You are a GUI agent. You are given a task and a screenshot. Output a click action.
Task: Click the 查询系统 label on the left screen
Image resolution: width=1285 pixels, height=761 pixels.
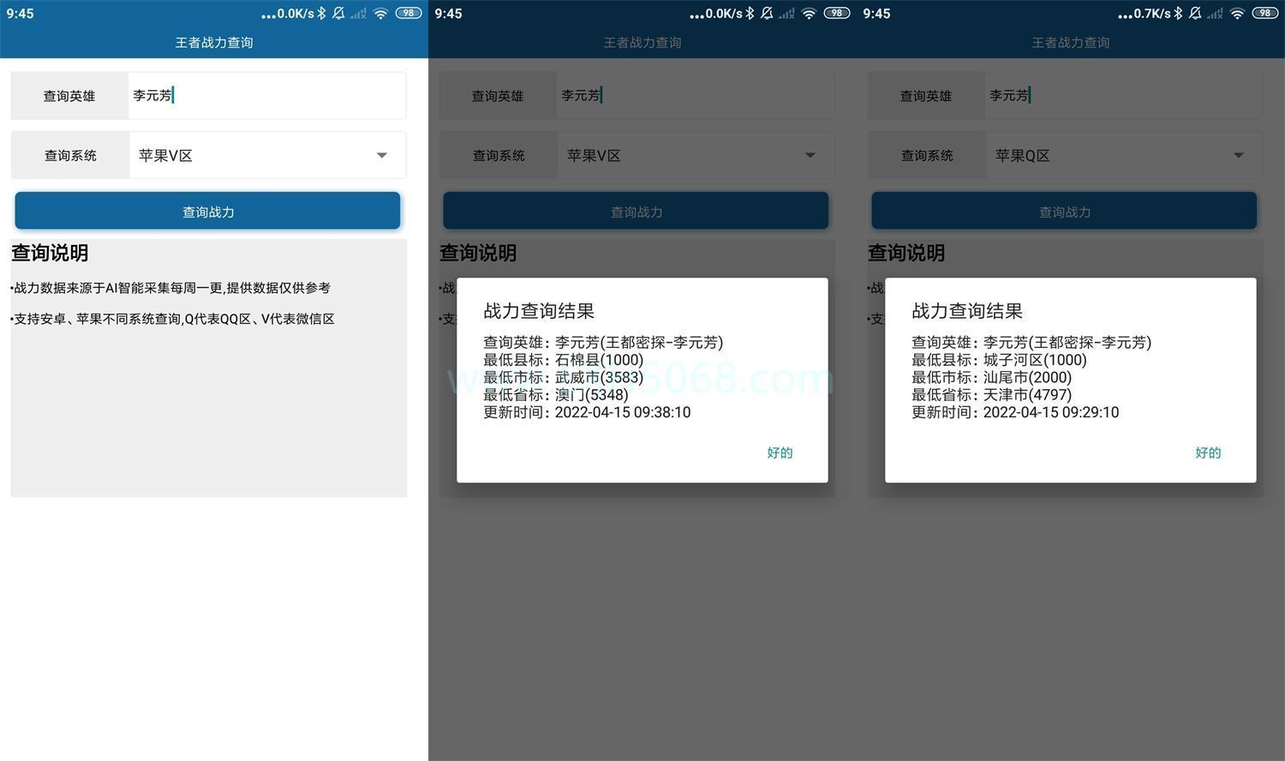click(x=70, y=155)
